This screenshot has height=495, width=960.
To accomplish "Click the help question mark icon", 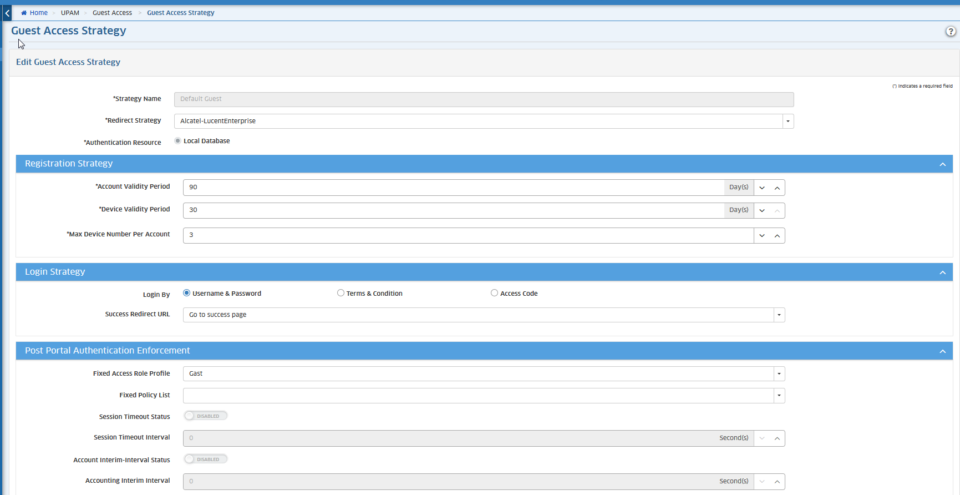I will tap(951, 32).
